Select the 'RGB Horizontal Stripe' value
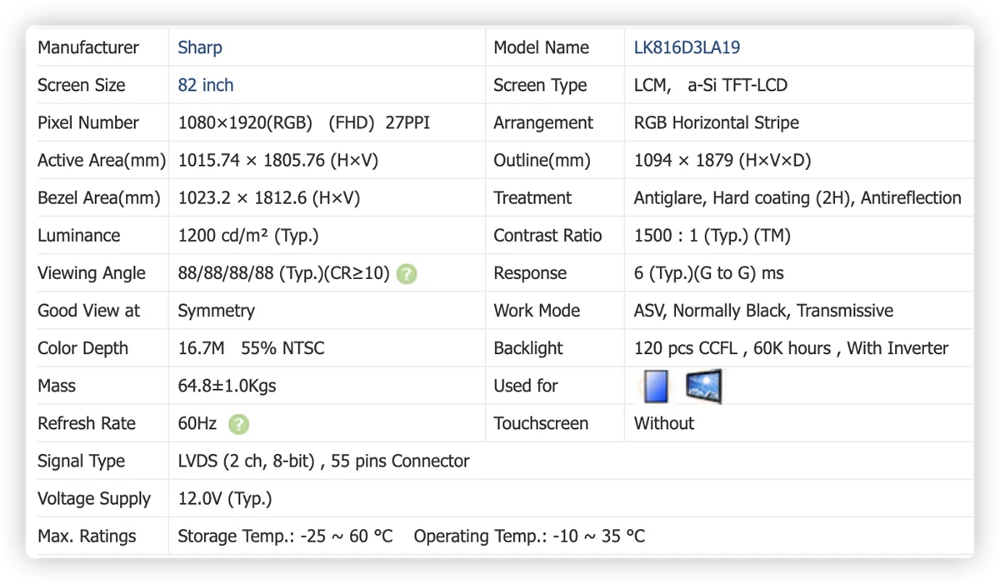The width and height of the screenshot is (1000, 584). coord(717,122)
